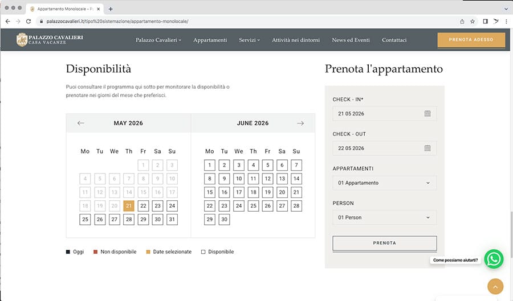513x301 pixels.
Task: Open the Contattaci page
Action: click(x=394, y=40)
